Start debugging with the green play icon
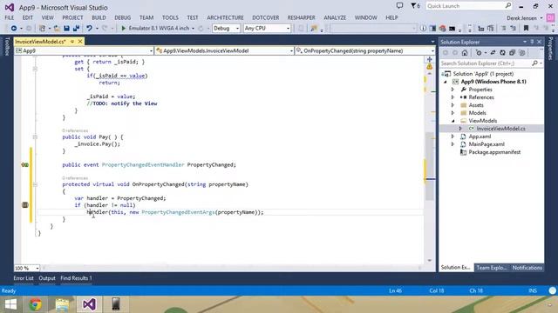558x313 pixels. (124, 28)
